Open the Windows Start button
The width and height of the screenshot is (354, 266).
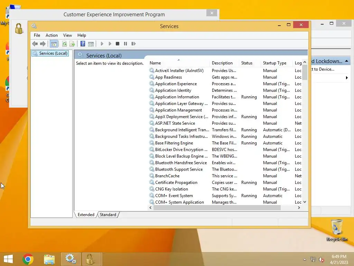pos(8,259)
